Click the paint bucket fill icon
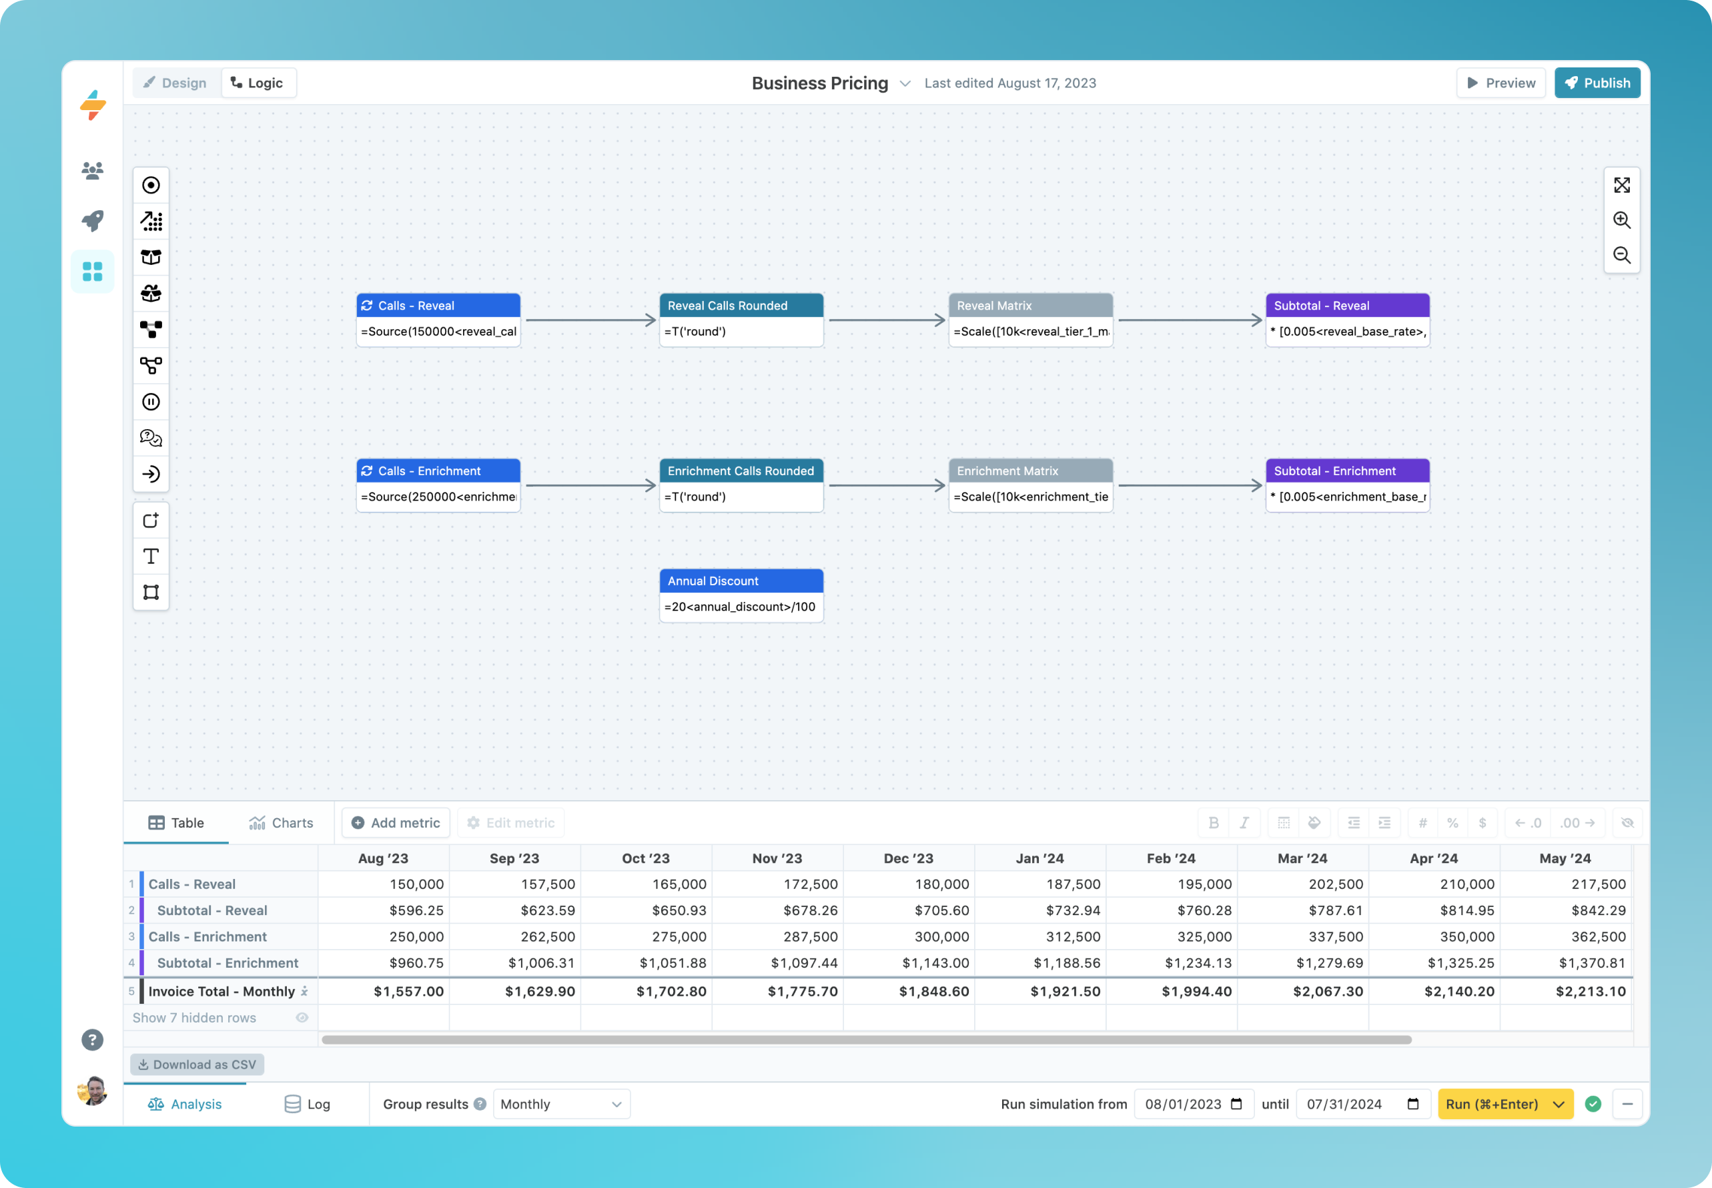The height and width of the screenshot is (1188, 1712). (1314, 822)
